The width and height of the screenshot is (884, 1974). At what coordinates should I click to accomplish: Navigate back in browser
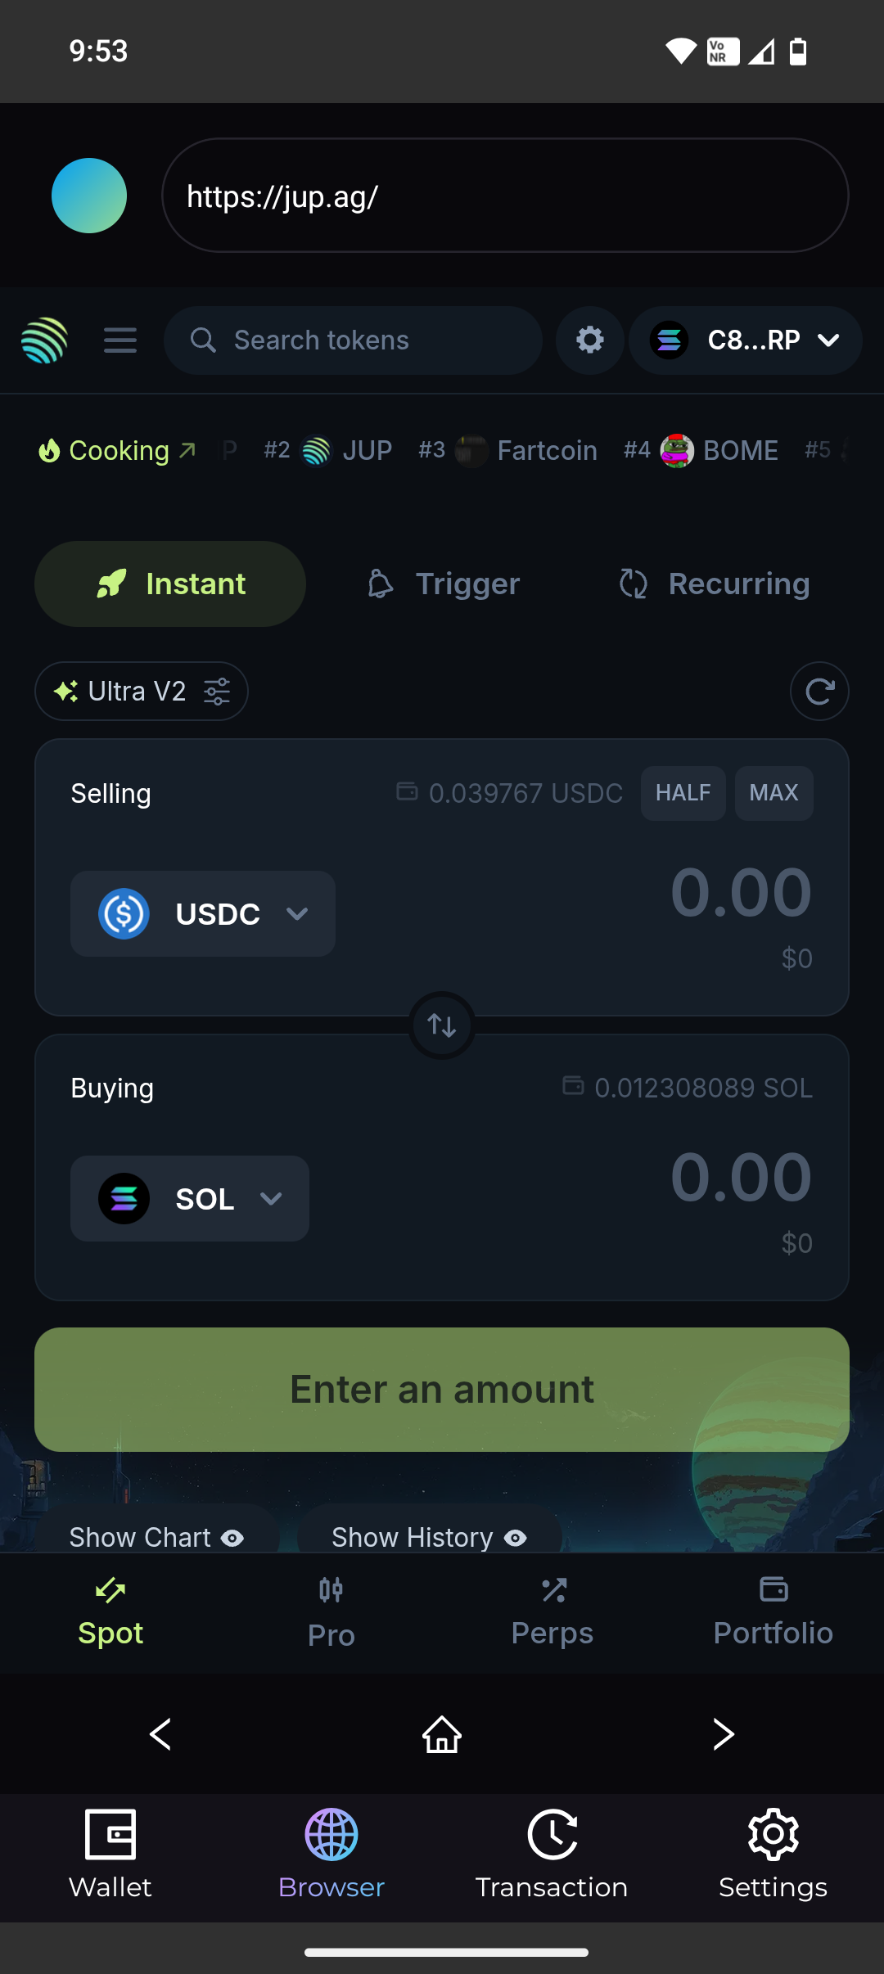tap(160, 1733)
